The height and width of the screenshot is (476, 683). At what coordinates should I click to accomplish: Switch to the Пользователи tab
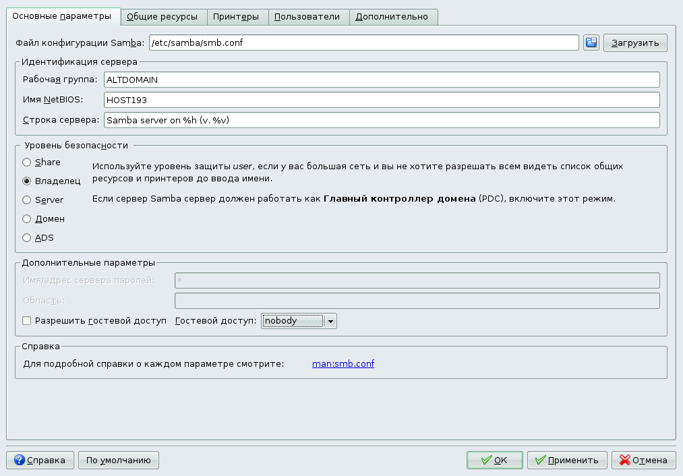(308, 16)
